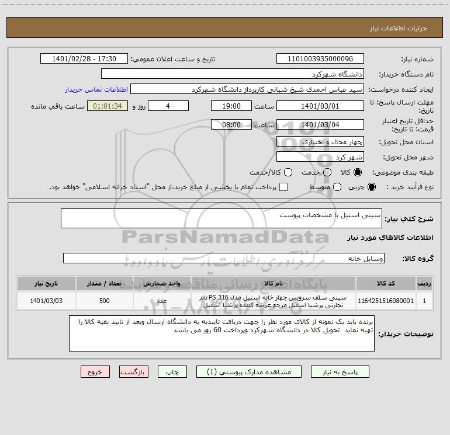Click the چاپ print button
Image resolution: width=450 pixels, height=435 pixels.
click(172, 372)
